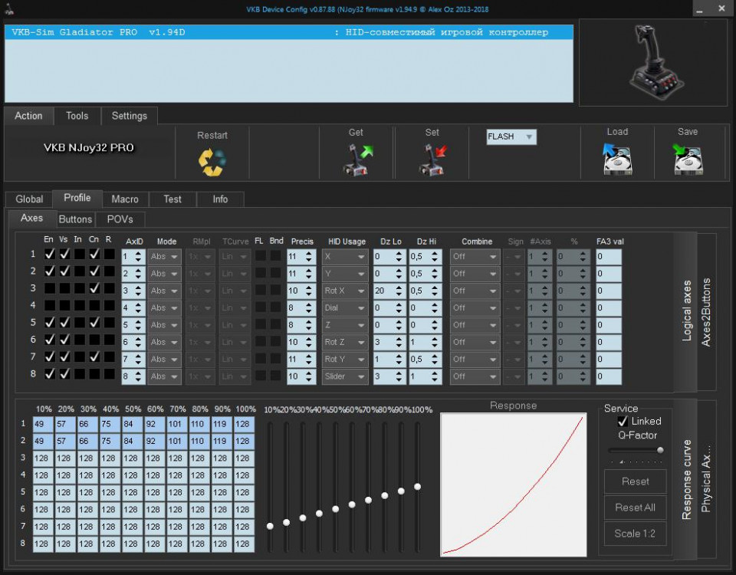Enable En checkbox for axis 4
This screenshot has width=736, height=575.
(x=49, y=306)
